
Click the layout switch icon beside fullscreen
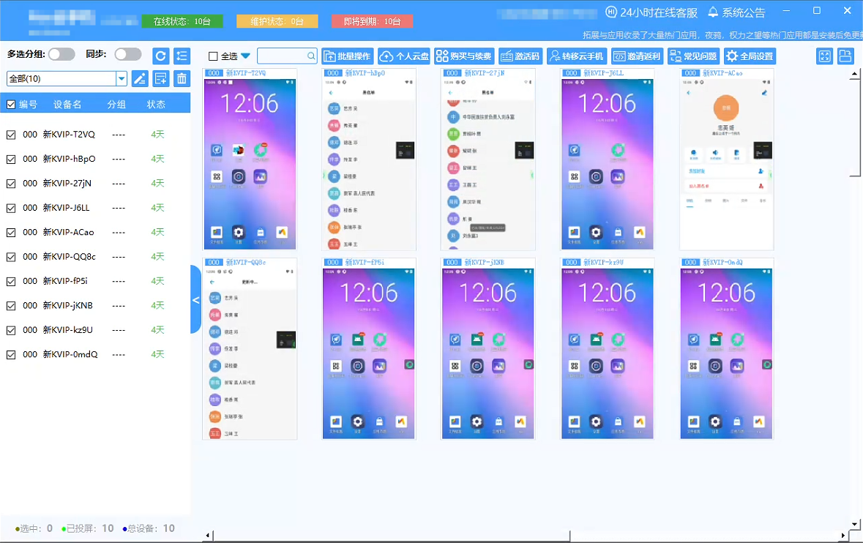click(845, 56)
